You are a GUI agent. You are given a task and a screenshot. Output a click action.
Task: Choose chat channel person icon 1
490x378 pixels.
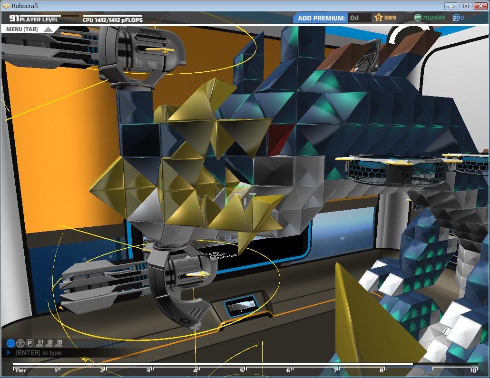39,343
